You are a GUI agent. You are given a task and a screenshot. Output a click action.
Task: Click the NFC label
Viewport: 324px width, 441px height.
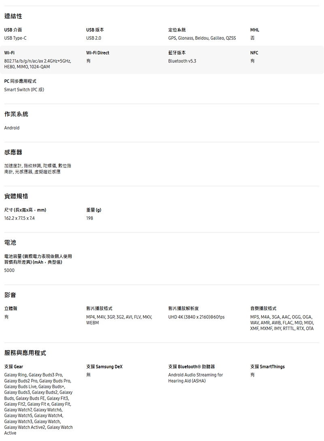(x=254, y=53)
